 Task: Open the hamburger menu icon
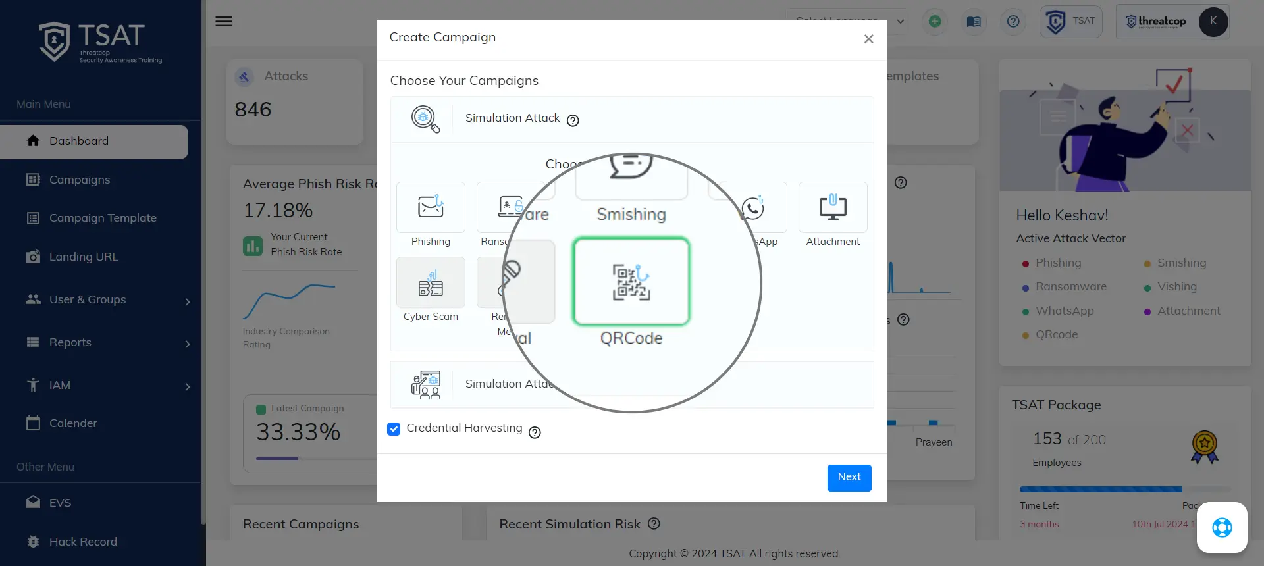pos(224,22)
